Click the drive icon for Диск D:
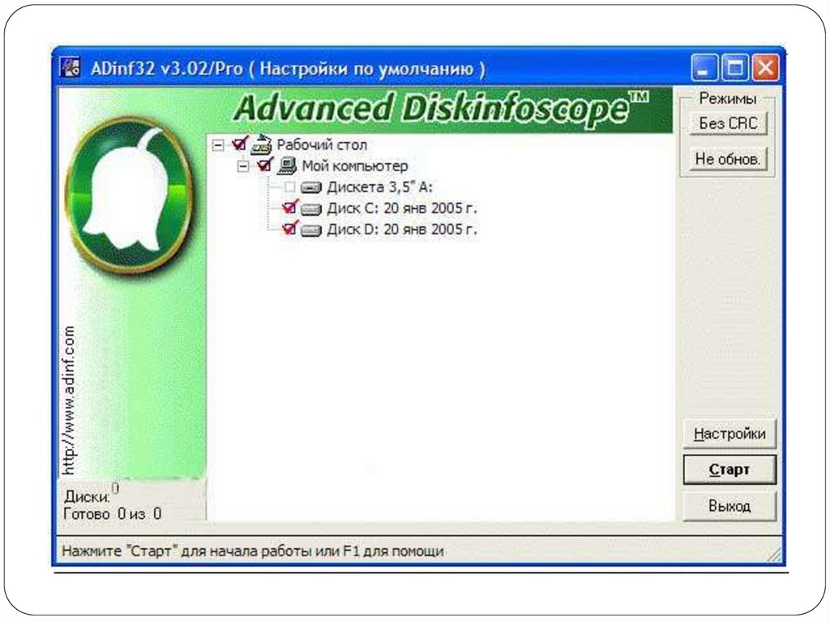This screenshot has width=830, height=622. (x=311, y=230)
